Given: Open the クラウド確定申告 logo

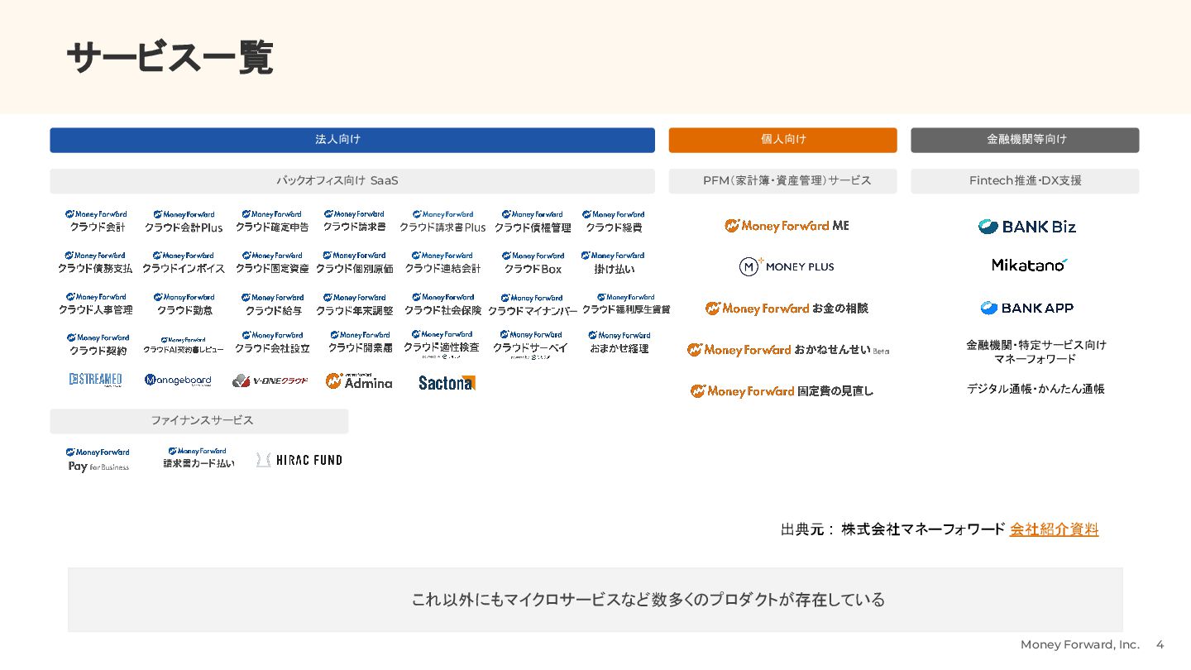Looking at the screenshot, I should click(x=272, y=221).
